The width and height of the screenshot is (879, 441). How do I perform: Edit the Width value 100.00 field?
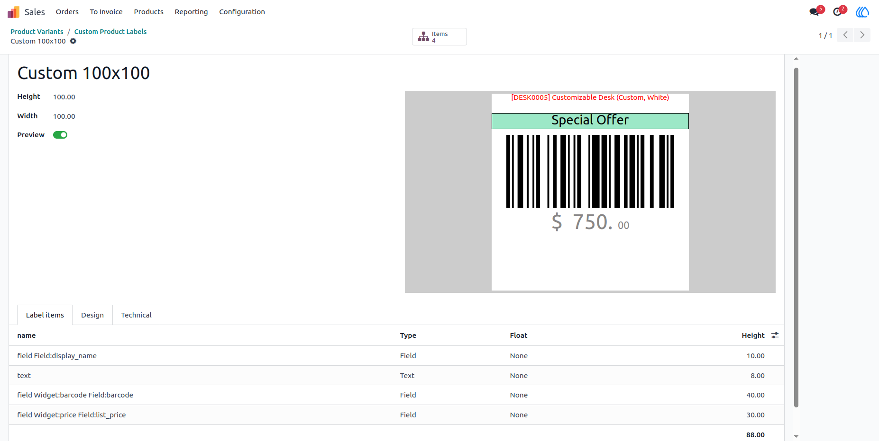click(x=64, y=116)
